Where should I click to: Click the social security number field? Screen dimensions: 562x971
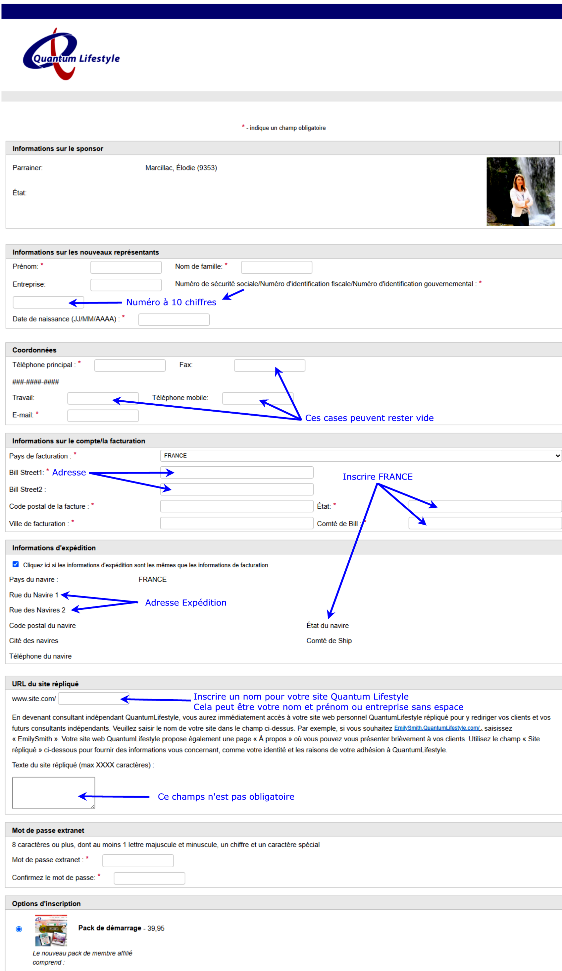tap(48, 302)
